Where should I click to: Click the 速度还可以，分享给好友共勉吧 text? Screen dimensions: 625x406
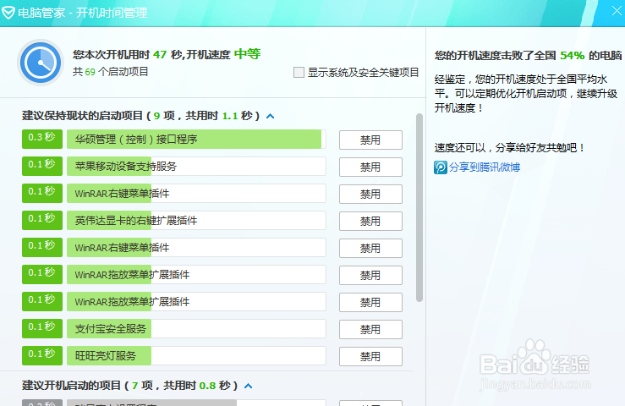point(510,148)
